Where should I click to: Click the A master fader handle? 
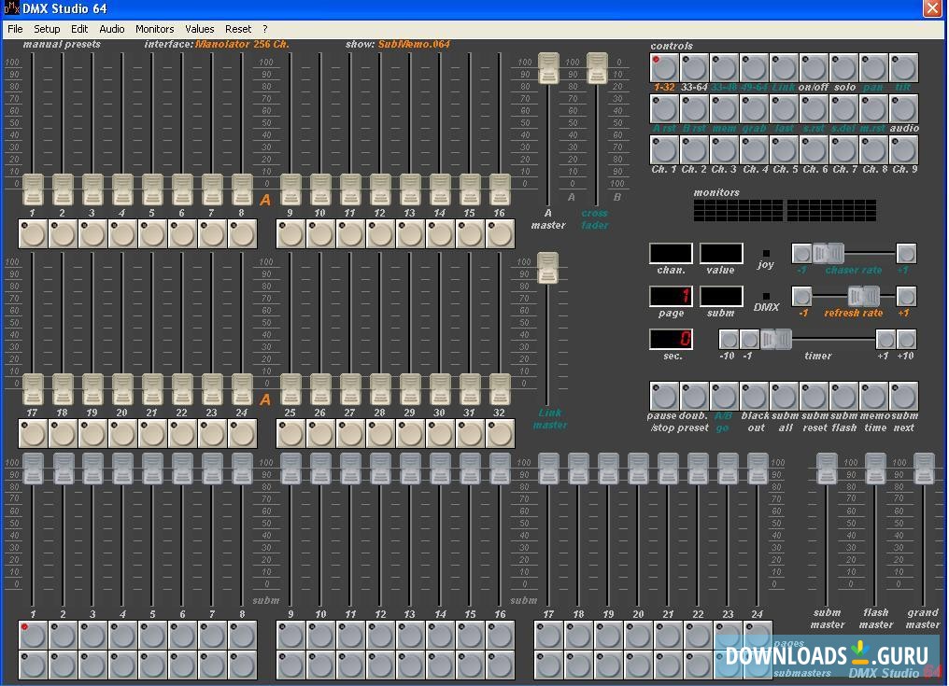click(x=548, y=68)
